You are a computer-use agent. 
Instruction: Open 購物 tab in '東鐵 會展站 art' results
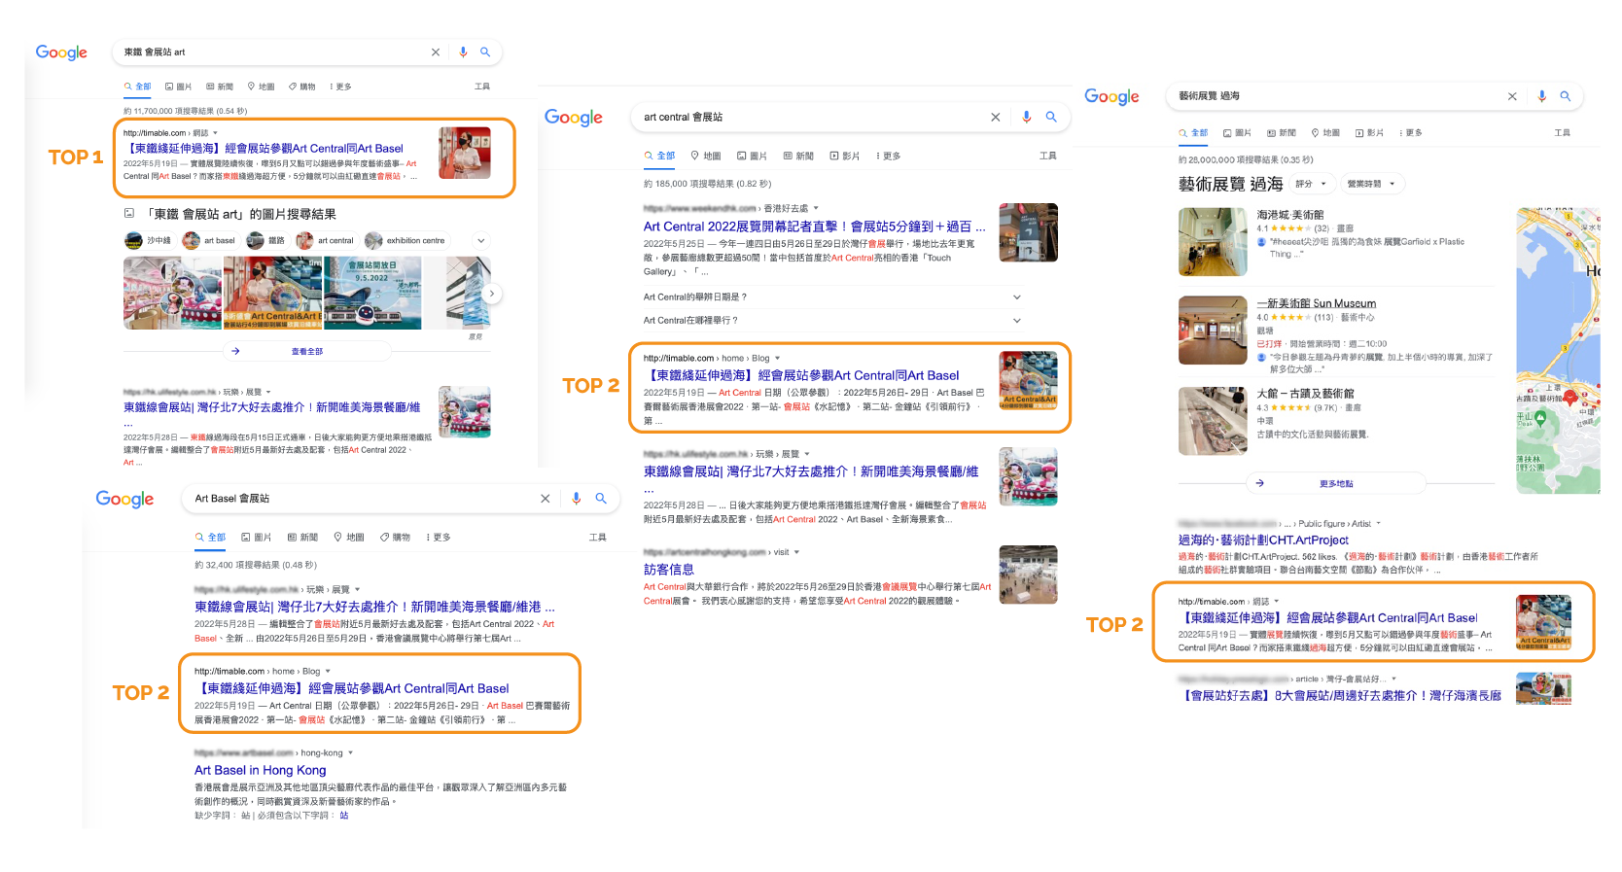click(x=302, y=87)
